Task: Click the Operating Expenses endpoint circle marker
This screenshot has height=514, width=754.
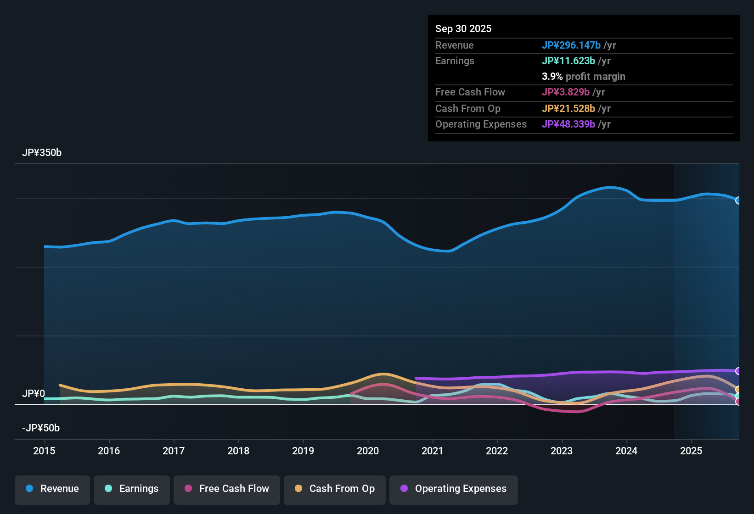Action: 738,371
